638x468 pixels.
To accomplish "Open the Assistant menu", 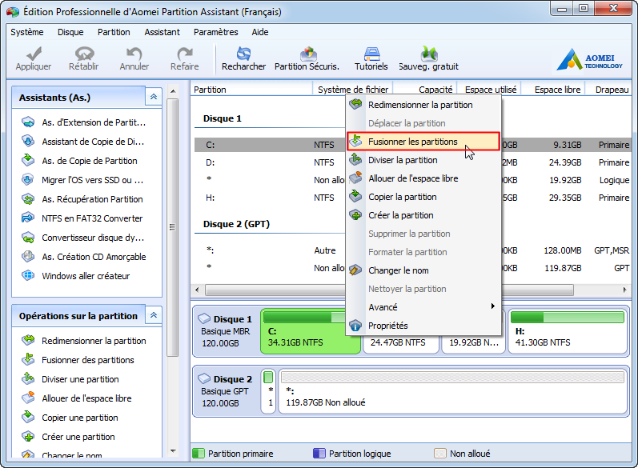I will coord(162,32).
